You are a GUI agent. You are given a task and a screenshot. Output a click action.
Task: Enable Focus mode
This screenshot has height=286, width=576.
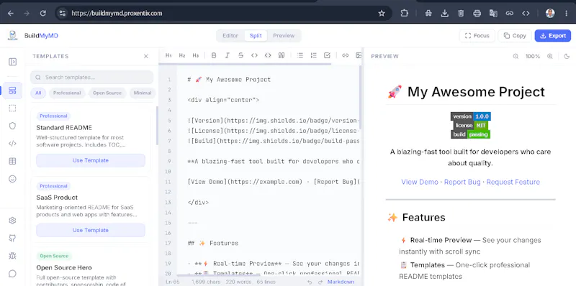tap(477, 35)
